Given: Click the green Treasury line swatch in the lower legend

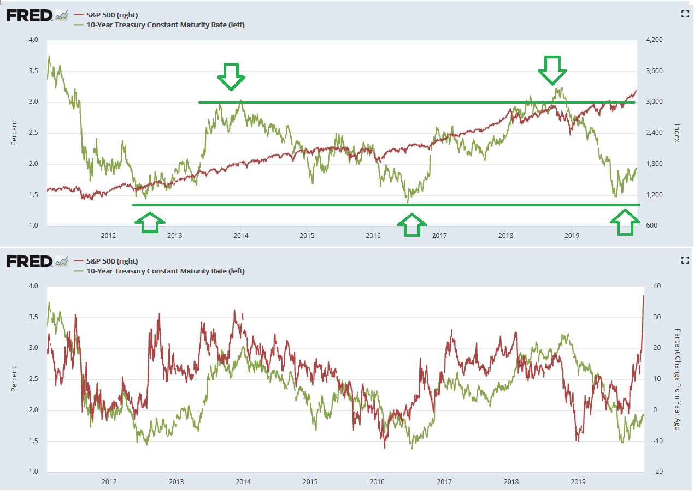Looking at the screenshot, I should tap(77, 271).
